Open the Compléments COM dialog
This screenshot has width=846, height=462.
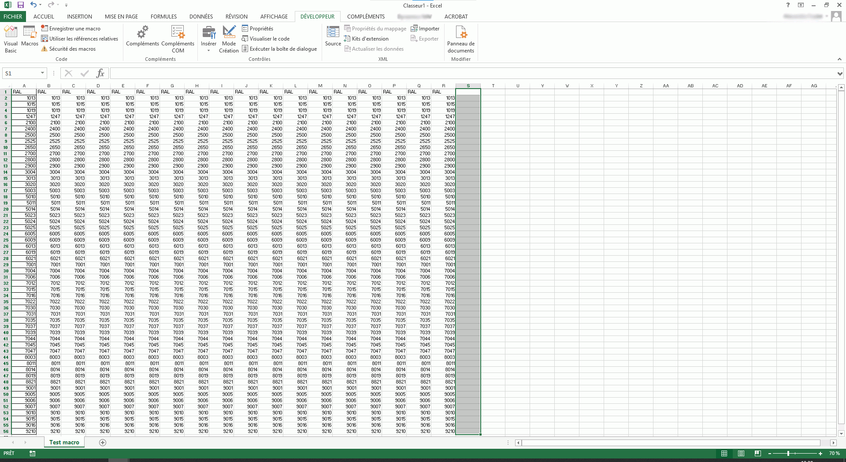(x=178, y=39)
